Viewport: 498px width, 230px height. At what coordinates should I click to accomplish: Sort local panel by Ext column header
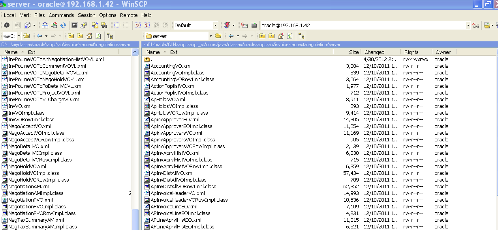coord(32,52)
